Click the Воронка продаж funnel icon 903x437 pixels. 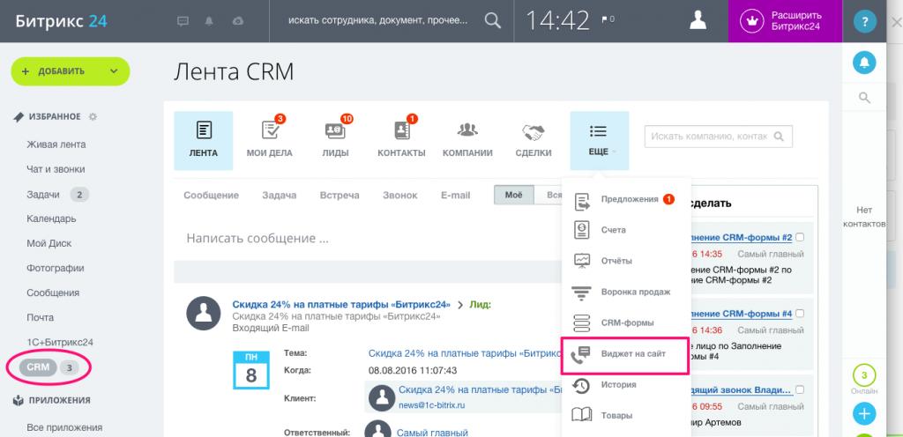pos(582,293)
